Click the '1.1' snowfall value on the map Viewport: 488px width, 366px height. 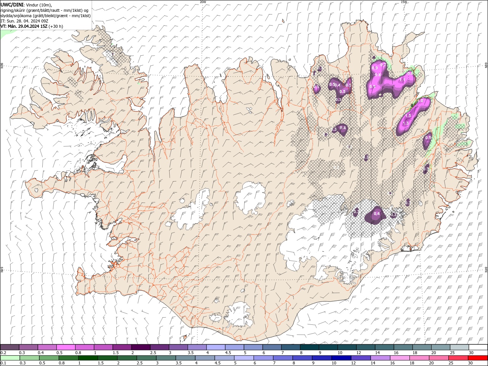402,80
